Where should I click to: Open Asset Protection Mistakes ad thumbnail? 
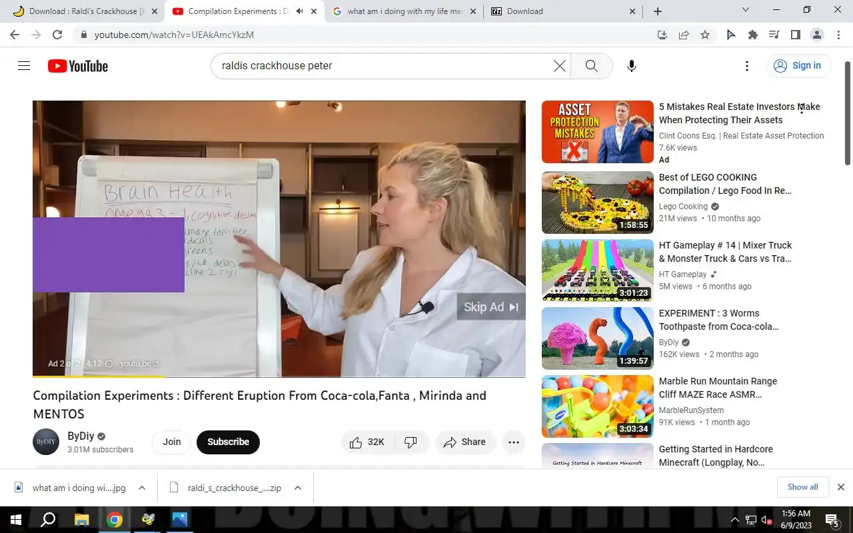pos(597,132)
